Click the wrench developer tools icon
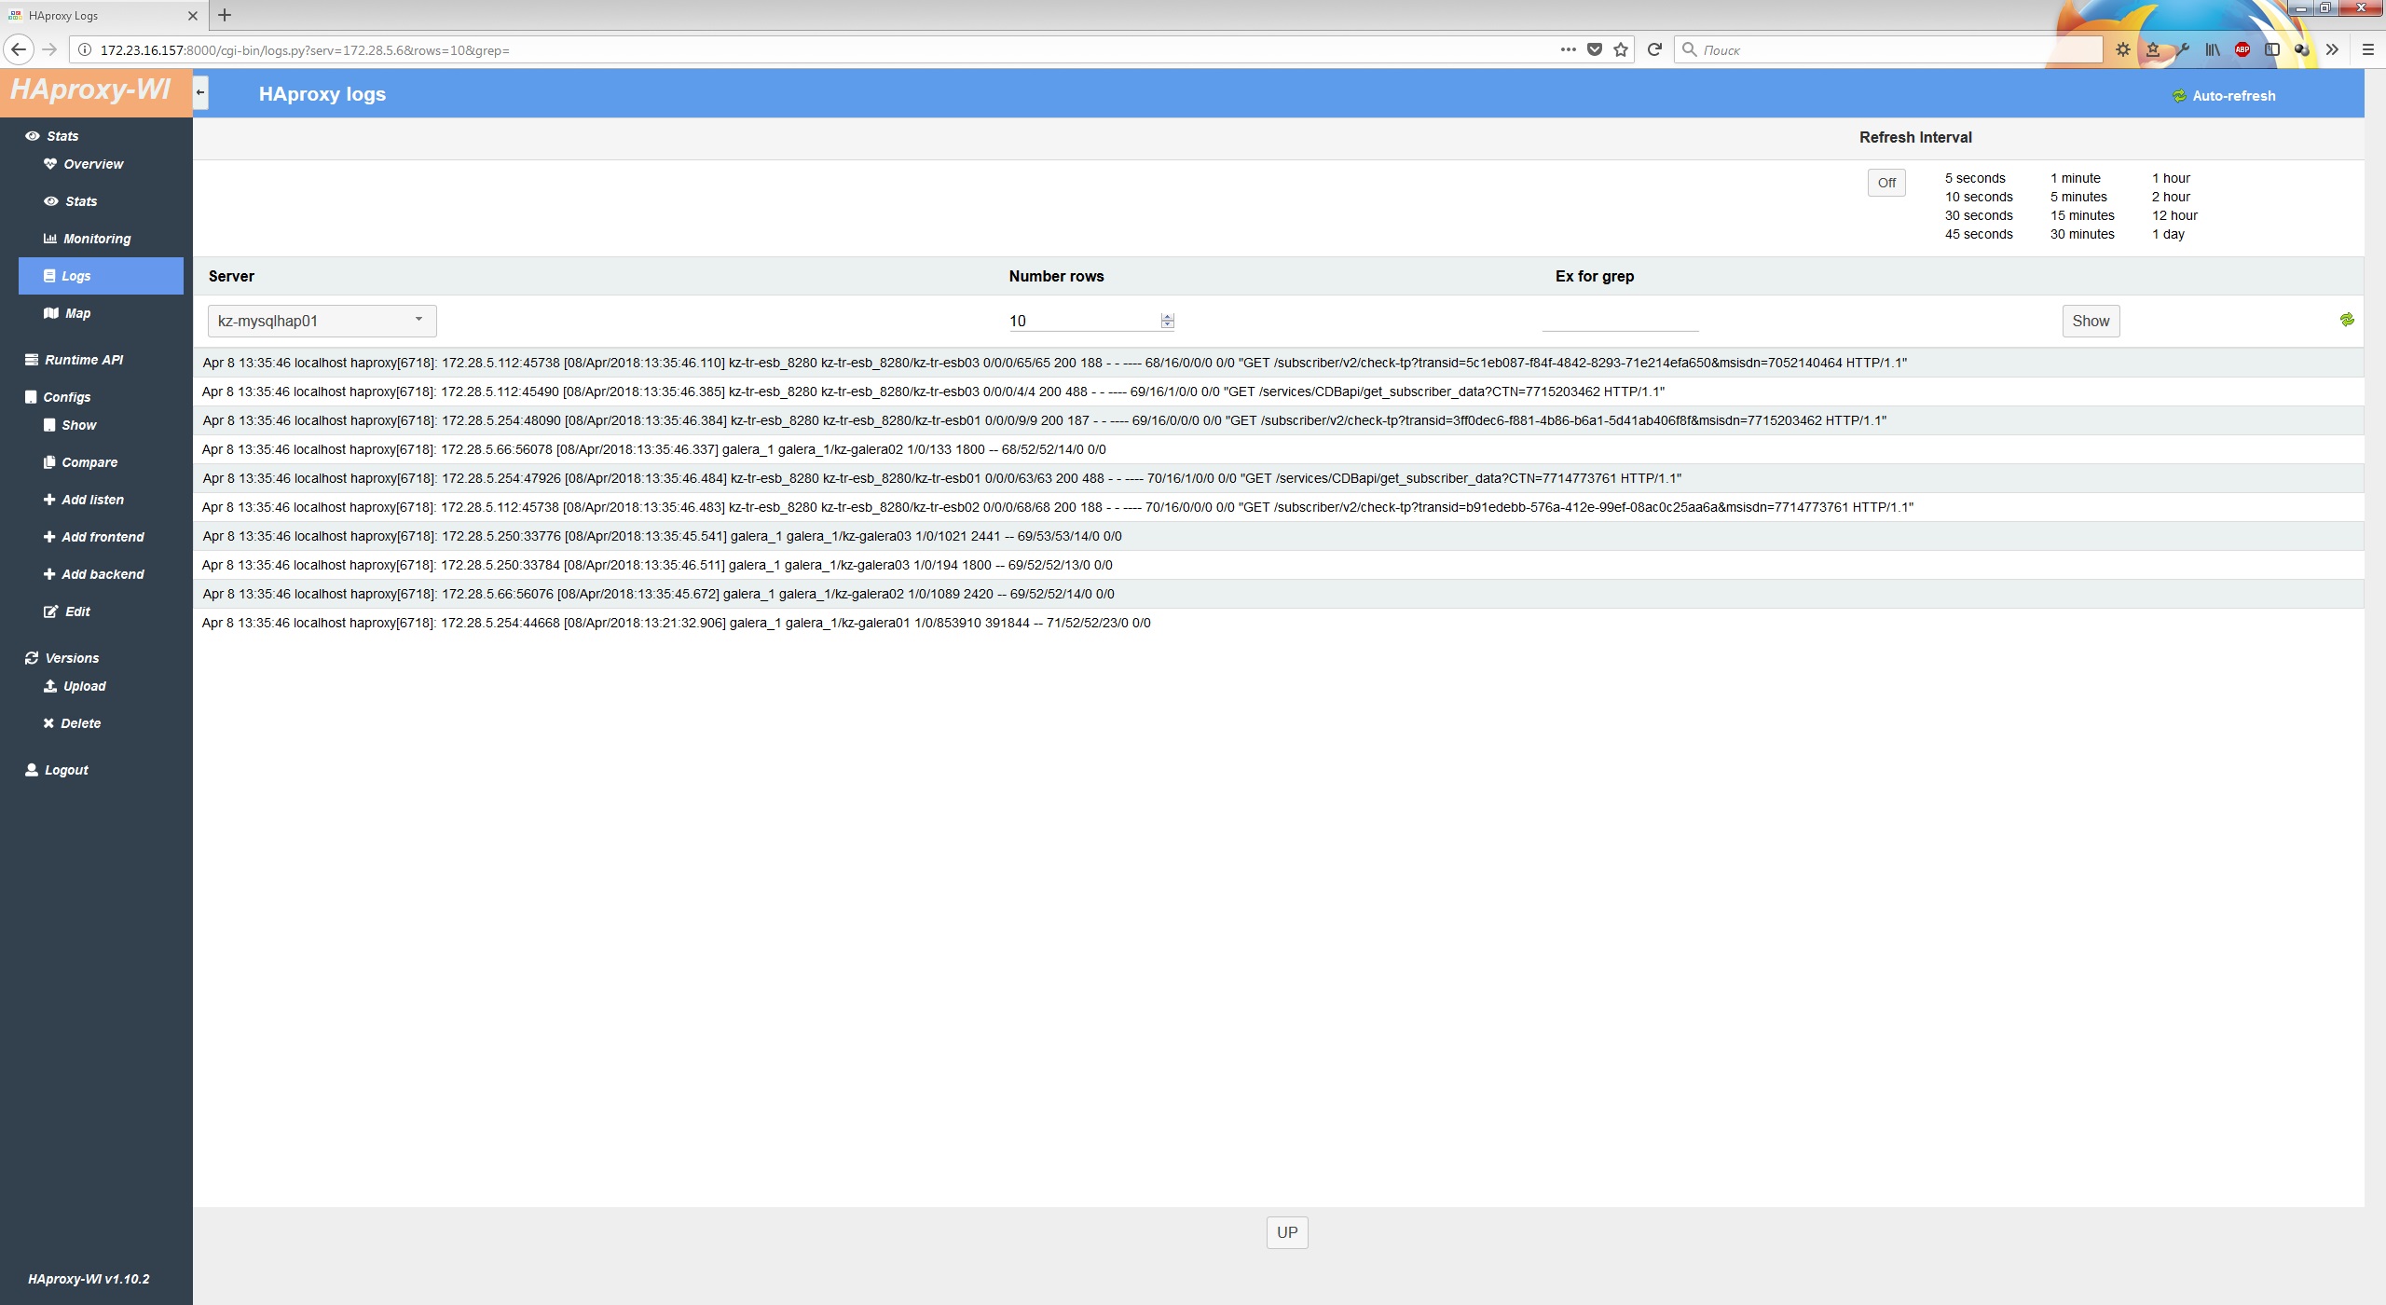This screenshot has width=2386, height=1305. coord(2183,49)
